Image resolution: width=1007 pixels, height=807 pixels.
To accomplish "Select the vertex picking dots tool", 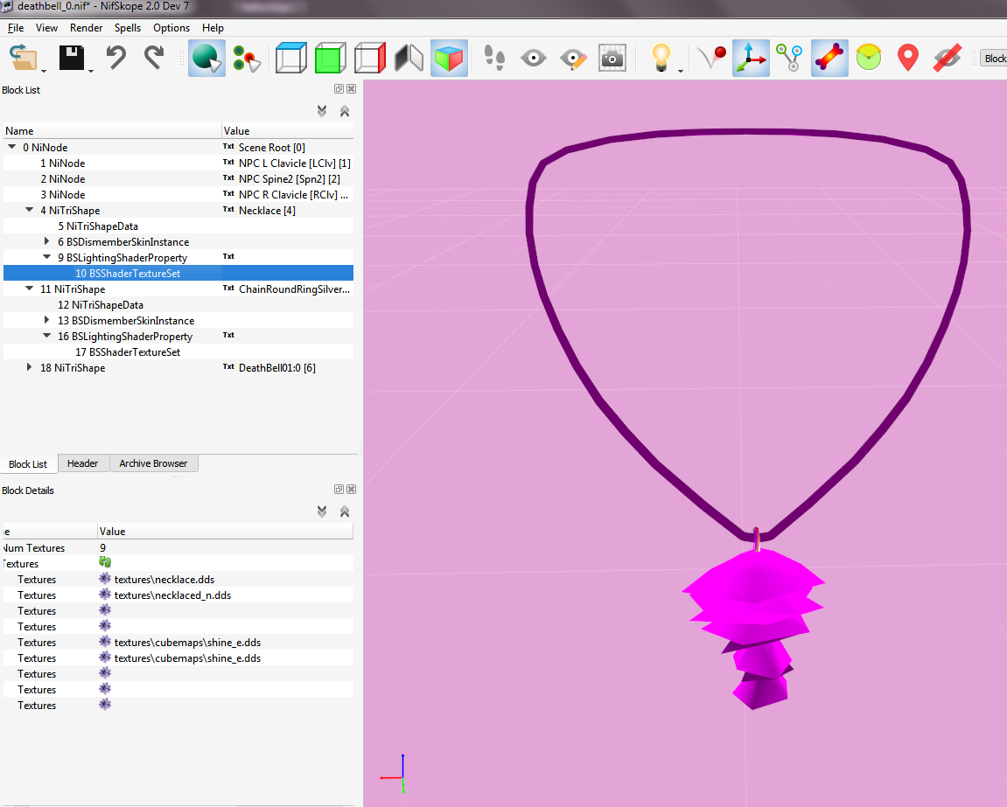I will 247,59.
